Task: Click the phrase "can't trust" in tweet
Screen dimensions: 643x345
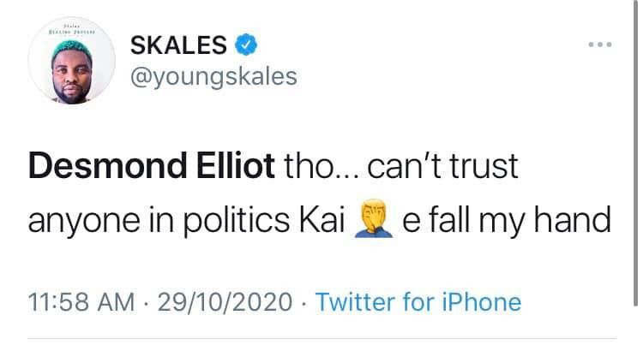Action: click(x=442, y=166)
